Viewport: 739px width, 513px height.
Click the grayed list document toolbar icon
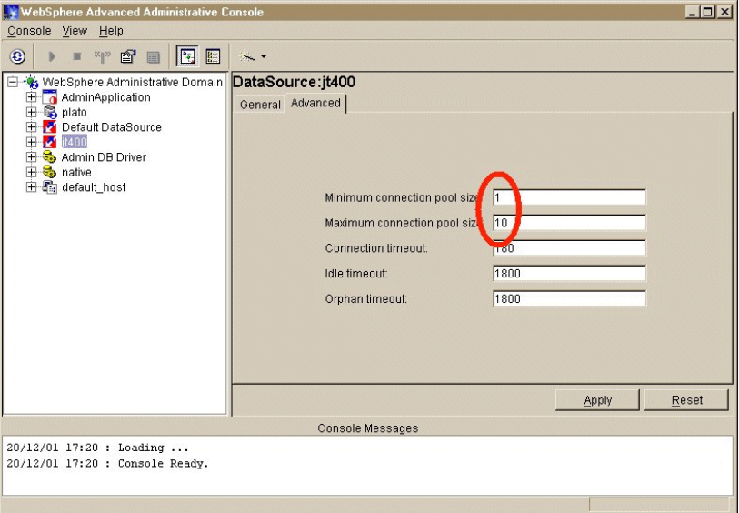[x=154, y=57]
